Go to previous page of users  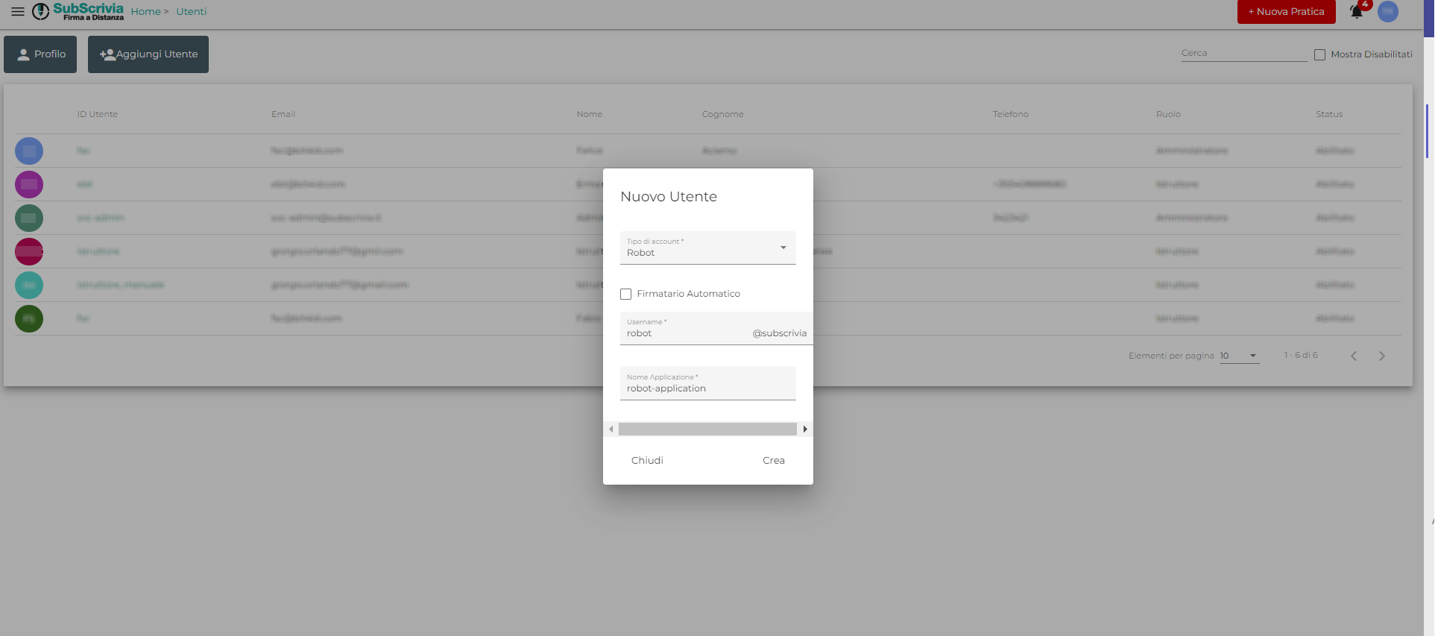coord(1354,356)
